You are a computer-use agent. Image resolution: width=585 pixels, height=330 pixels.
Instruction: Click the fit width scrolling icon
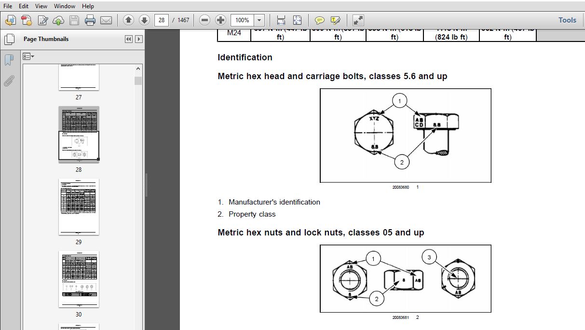click(x=281, y=20)
